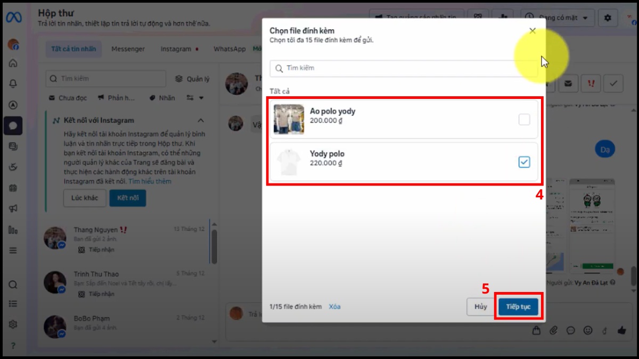Image resolution: width=639 pixels, height=359 pixels.
Task: Click the Hủy button in dialog
Action: [x=481, y=307]
